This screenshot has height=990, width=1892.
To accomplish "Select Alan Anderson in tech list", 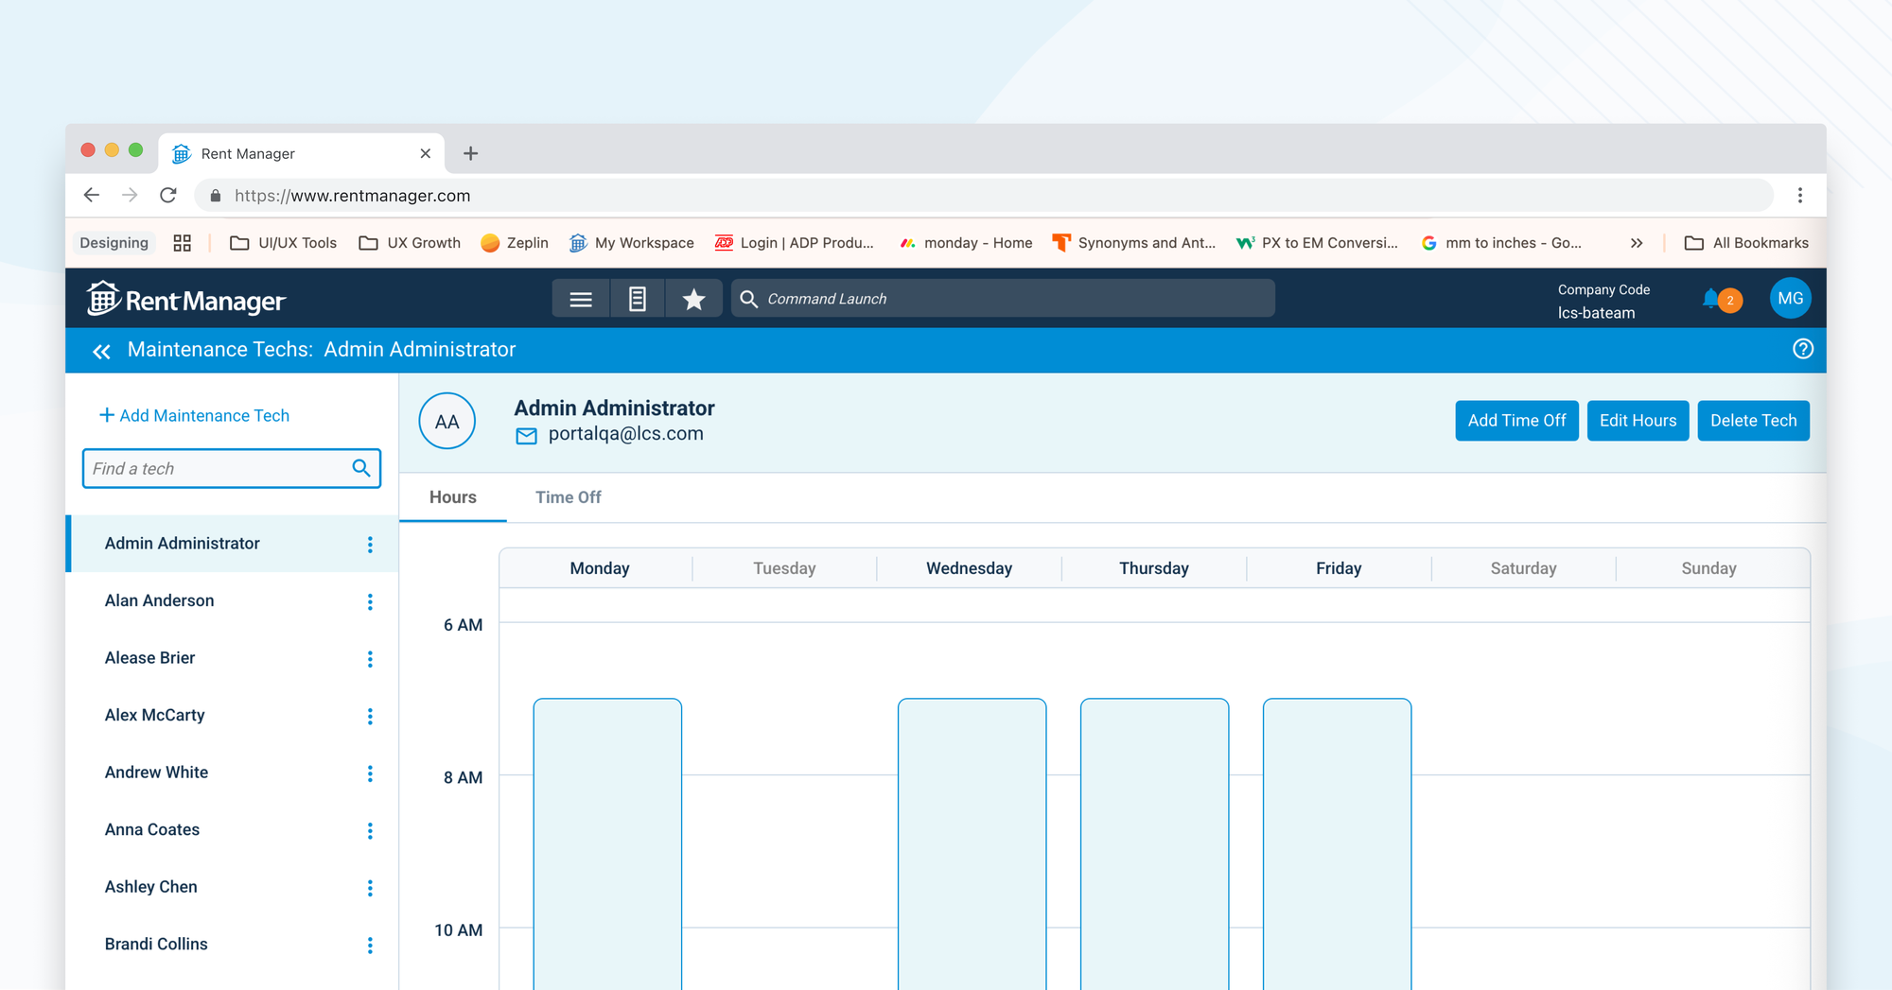I will (233, 601).
